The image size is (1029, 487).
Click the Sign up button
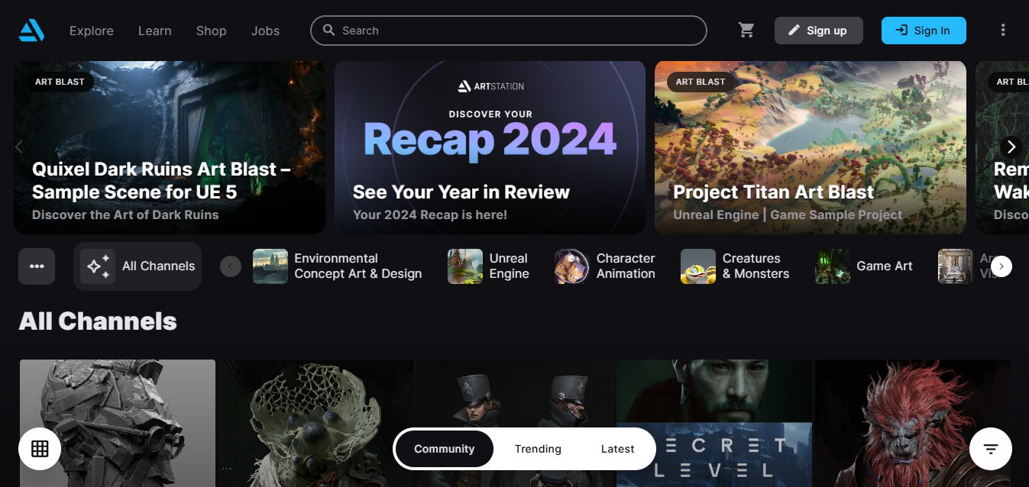pos(819,31)
